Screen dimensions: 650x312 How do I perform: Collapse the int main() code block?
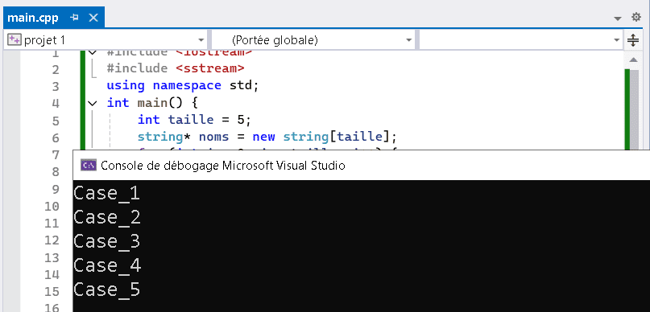(x=93, y=103)
